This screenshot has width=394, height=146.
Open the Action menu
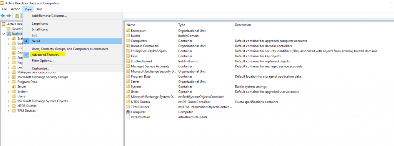click(15, 9)
